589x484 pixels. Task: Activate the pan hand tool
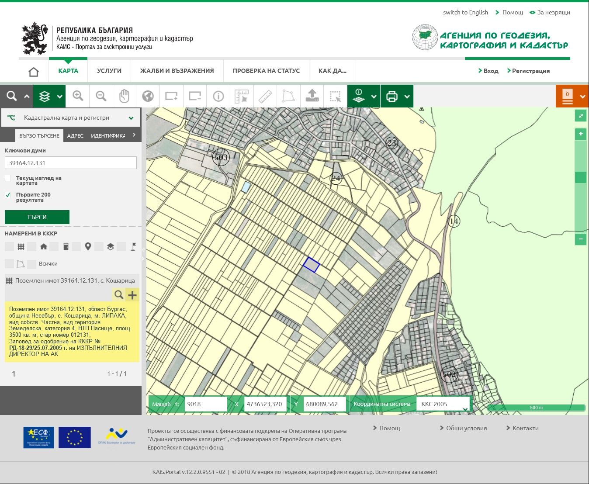pyautogui.click(x=125, y=96)
